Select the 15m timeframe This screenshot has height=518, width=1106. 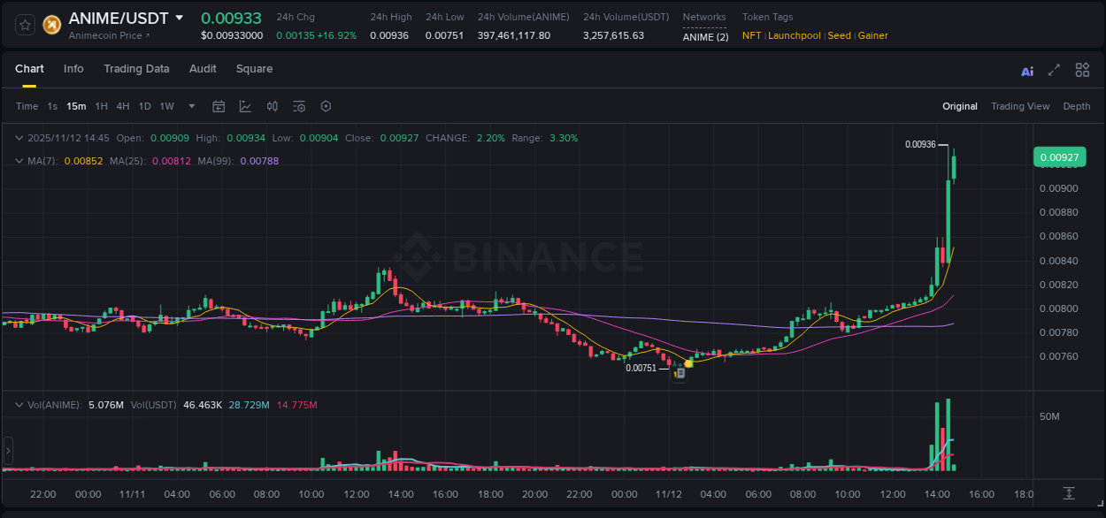76,106
